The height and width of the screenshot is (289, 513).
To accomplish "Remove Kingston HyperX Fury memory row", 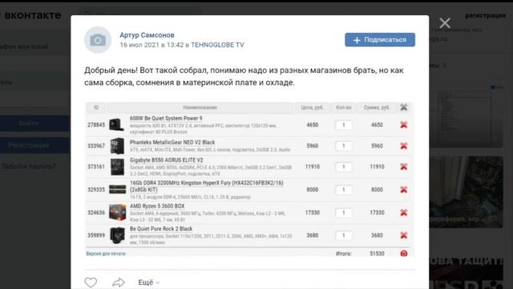I will [404, 189].
